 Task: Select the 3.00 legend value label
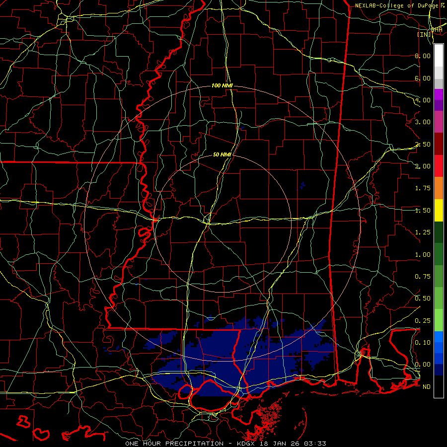pos(423,122)
